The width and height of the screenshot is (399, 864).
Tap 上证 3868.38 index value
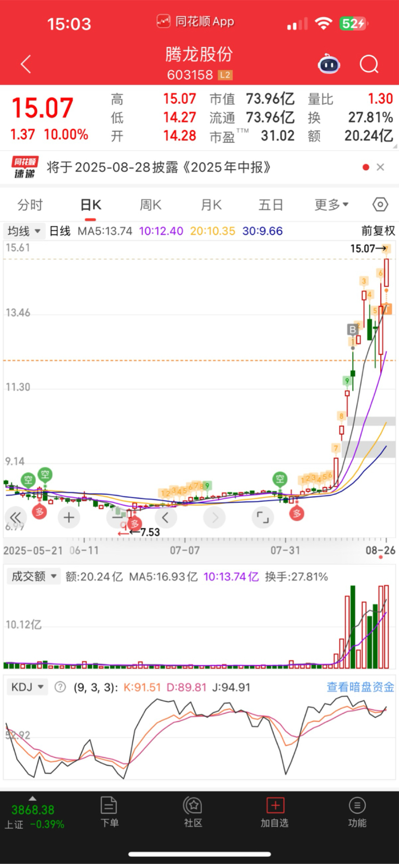click(33, 809)
